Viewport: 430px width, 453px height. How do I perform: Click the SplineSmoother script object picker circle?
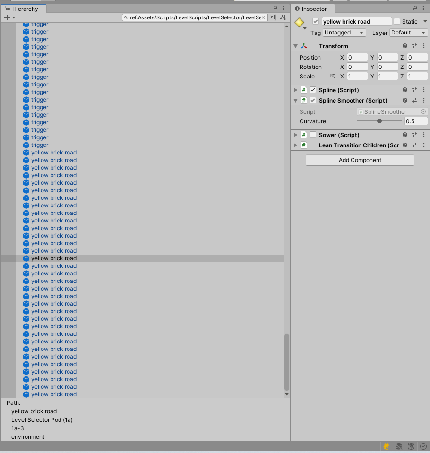pos(423,111)
